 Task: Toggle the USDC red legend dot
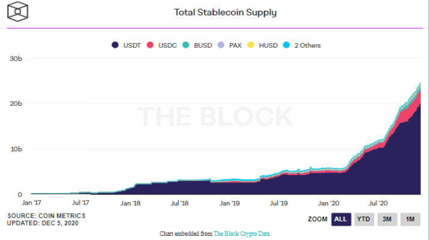pos(150,45)
